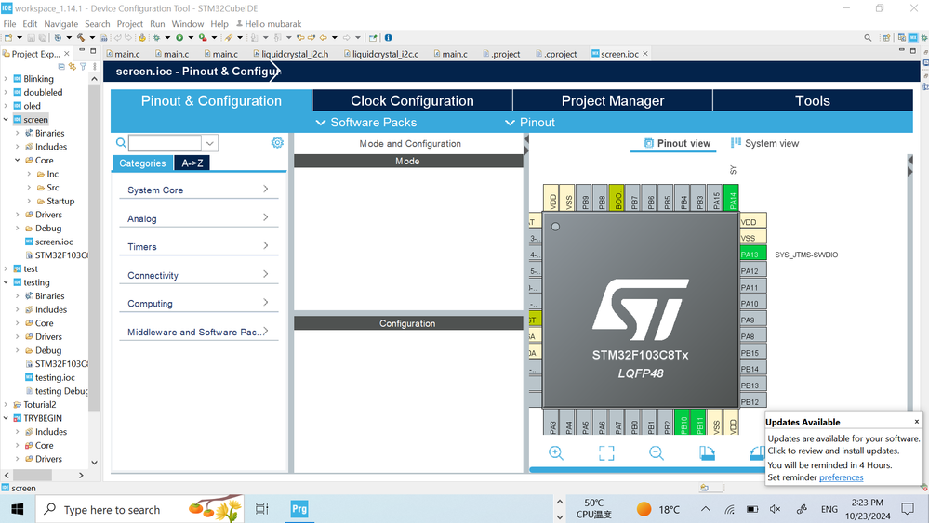Expand the Computing category
929x523 pixels.
tap(198, 303)
